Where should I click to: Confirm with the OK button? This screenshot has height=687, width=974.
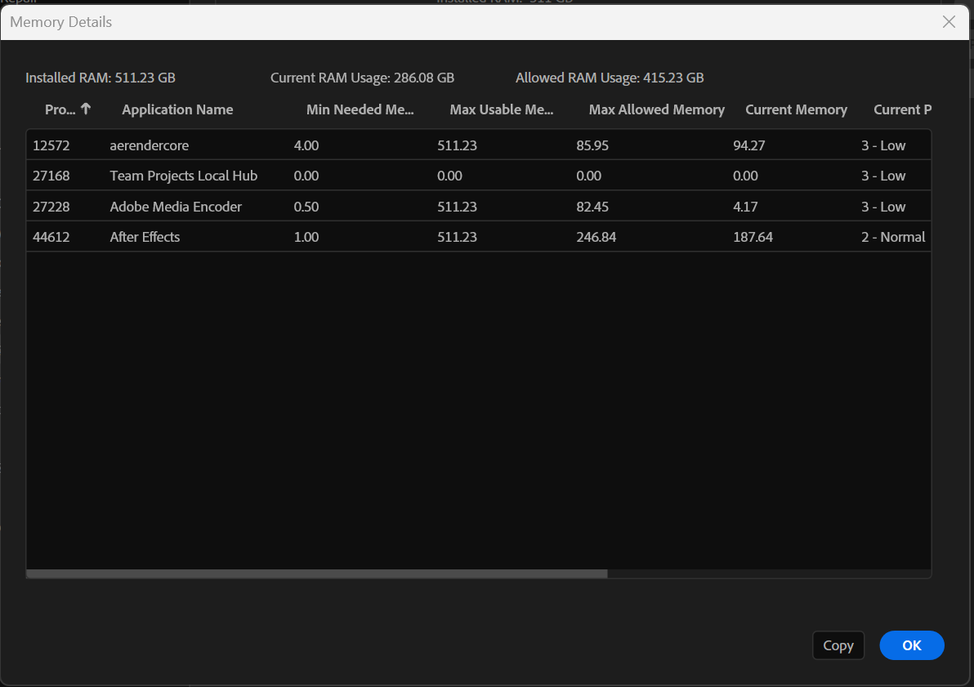tap(911, 645)
